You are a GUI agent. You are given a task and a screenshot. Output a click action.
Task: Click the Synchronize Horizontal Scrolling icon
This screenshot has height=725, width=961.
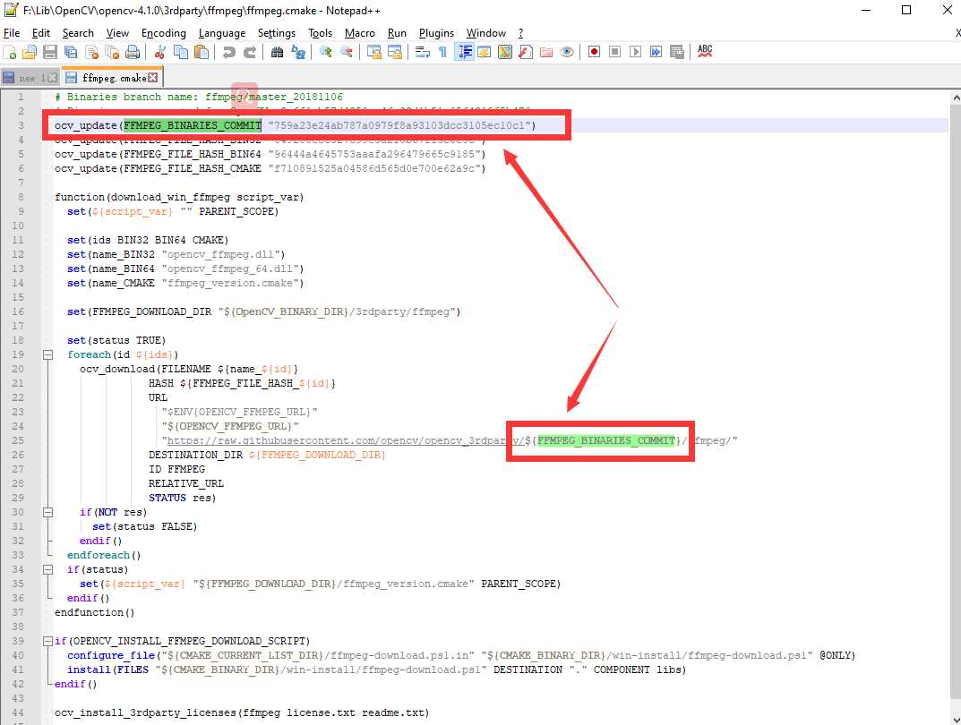(395, 52)
